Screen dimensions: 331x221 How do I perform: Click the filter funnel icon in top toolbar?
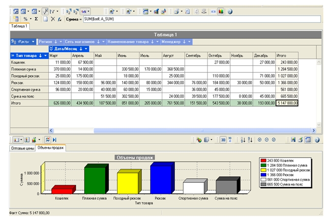click(52, 11)
